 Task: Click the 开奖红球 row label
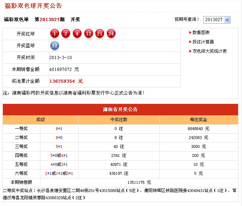pos(26,34)
